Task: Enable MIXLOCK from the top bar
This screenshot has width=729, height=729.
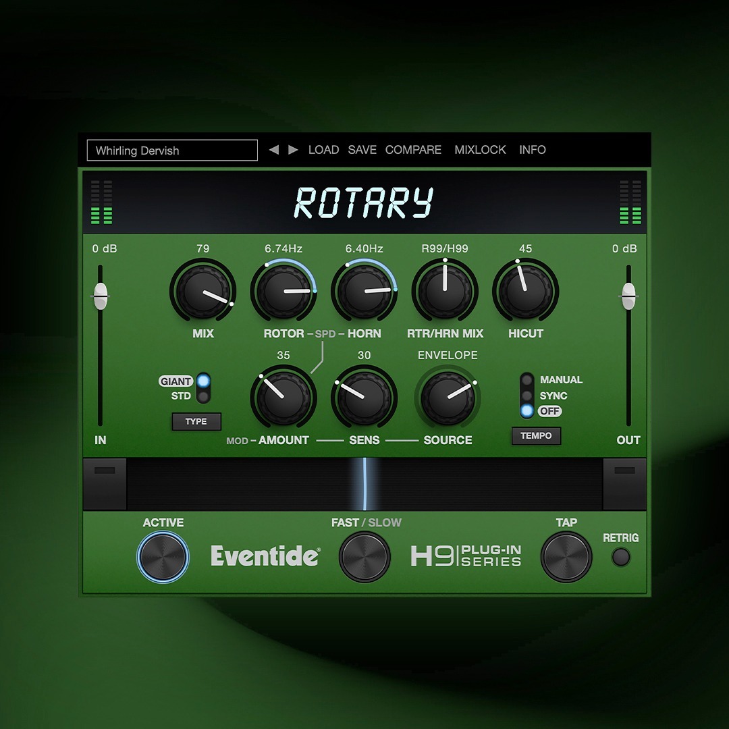Action: pos(480,150)
